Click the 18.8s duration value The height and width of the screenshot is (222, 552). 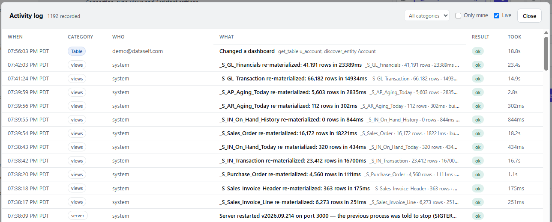coord(514,51)
